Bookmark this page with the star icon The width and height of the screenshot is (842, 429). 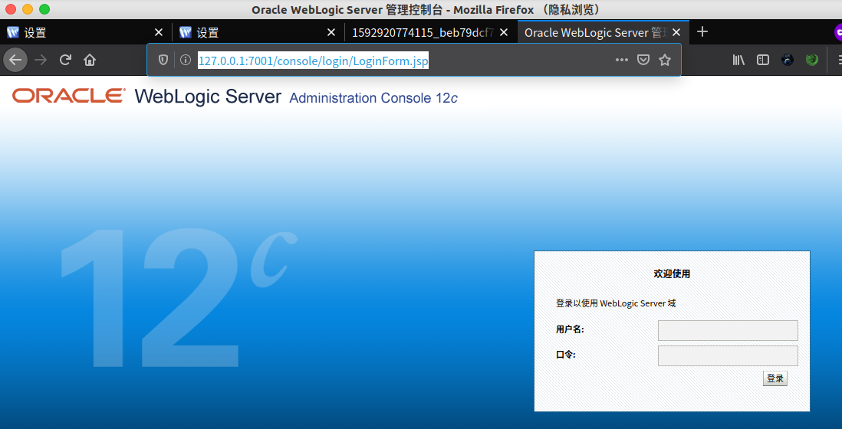[x=665, y=60]
